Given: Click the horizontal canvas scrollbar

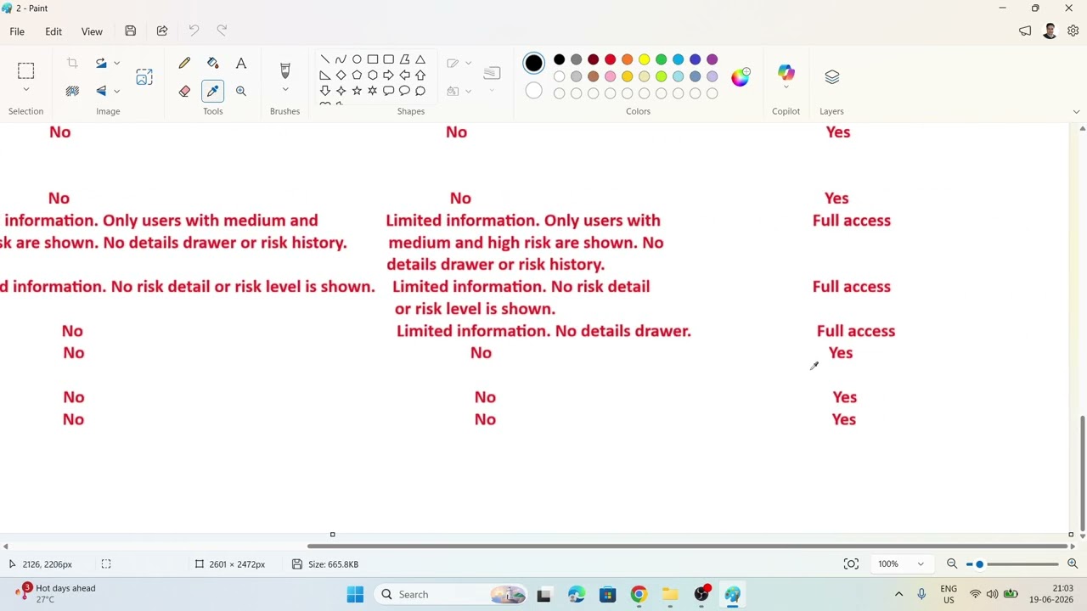Looking at the screenshot, I should pos(690,546).
